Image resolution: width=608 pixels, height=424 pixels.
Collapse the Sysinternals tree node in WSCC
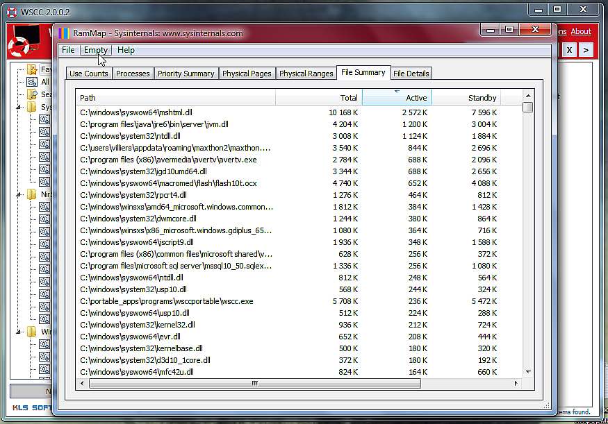coord(18,107)
